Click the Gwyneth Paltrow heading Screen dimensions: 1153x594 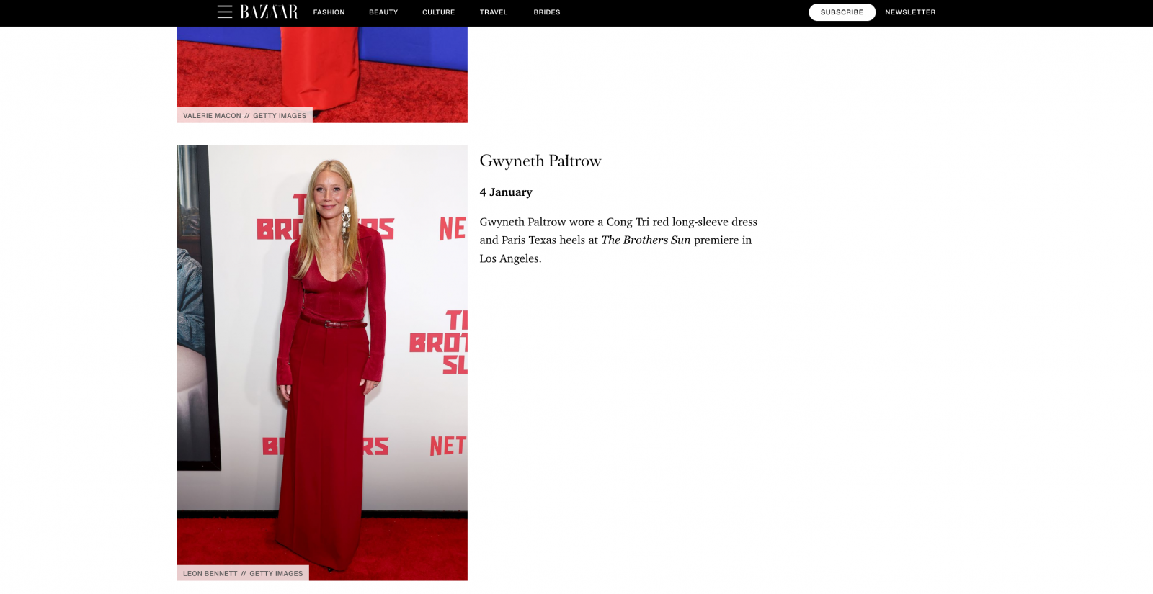(540, 161)
